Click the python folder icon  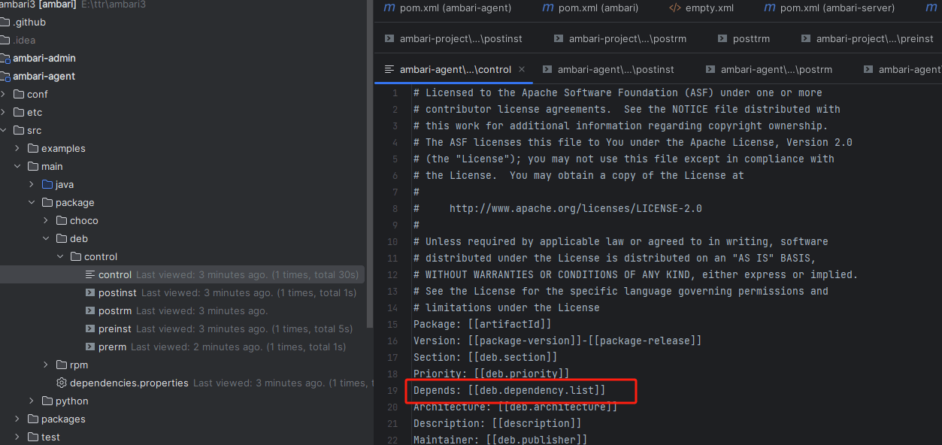pyautogui.click(x=47, y=401)
